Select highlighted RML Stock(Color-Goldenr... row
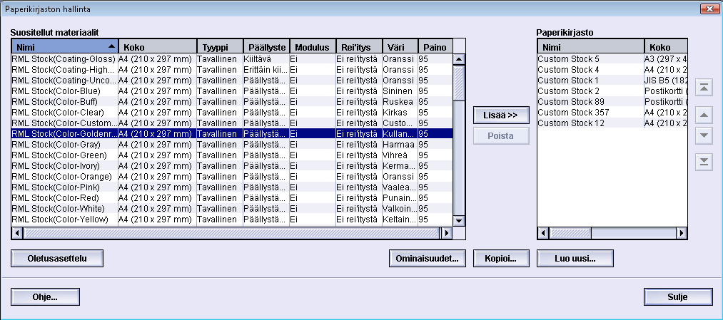This screenshot has height=320, width=723. [x=232, y=133]
